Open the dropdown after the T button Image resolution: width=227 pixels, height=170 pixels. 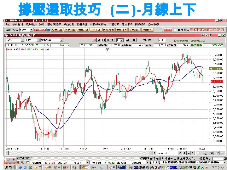122,40
